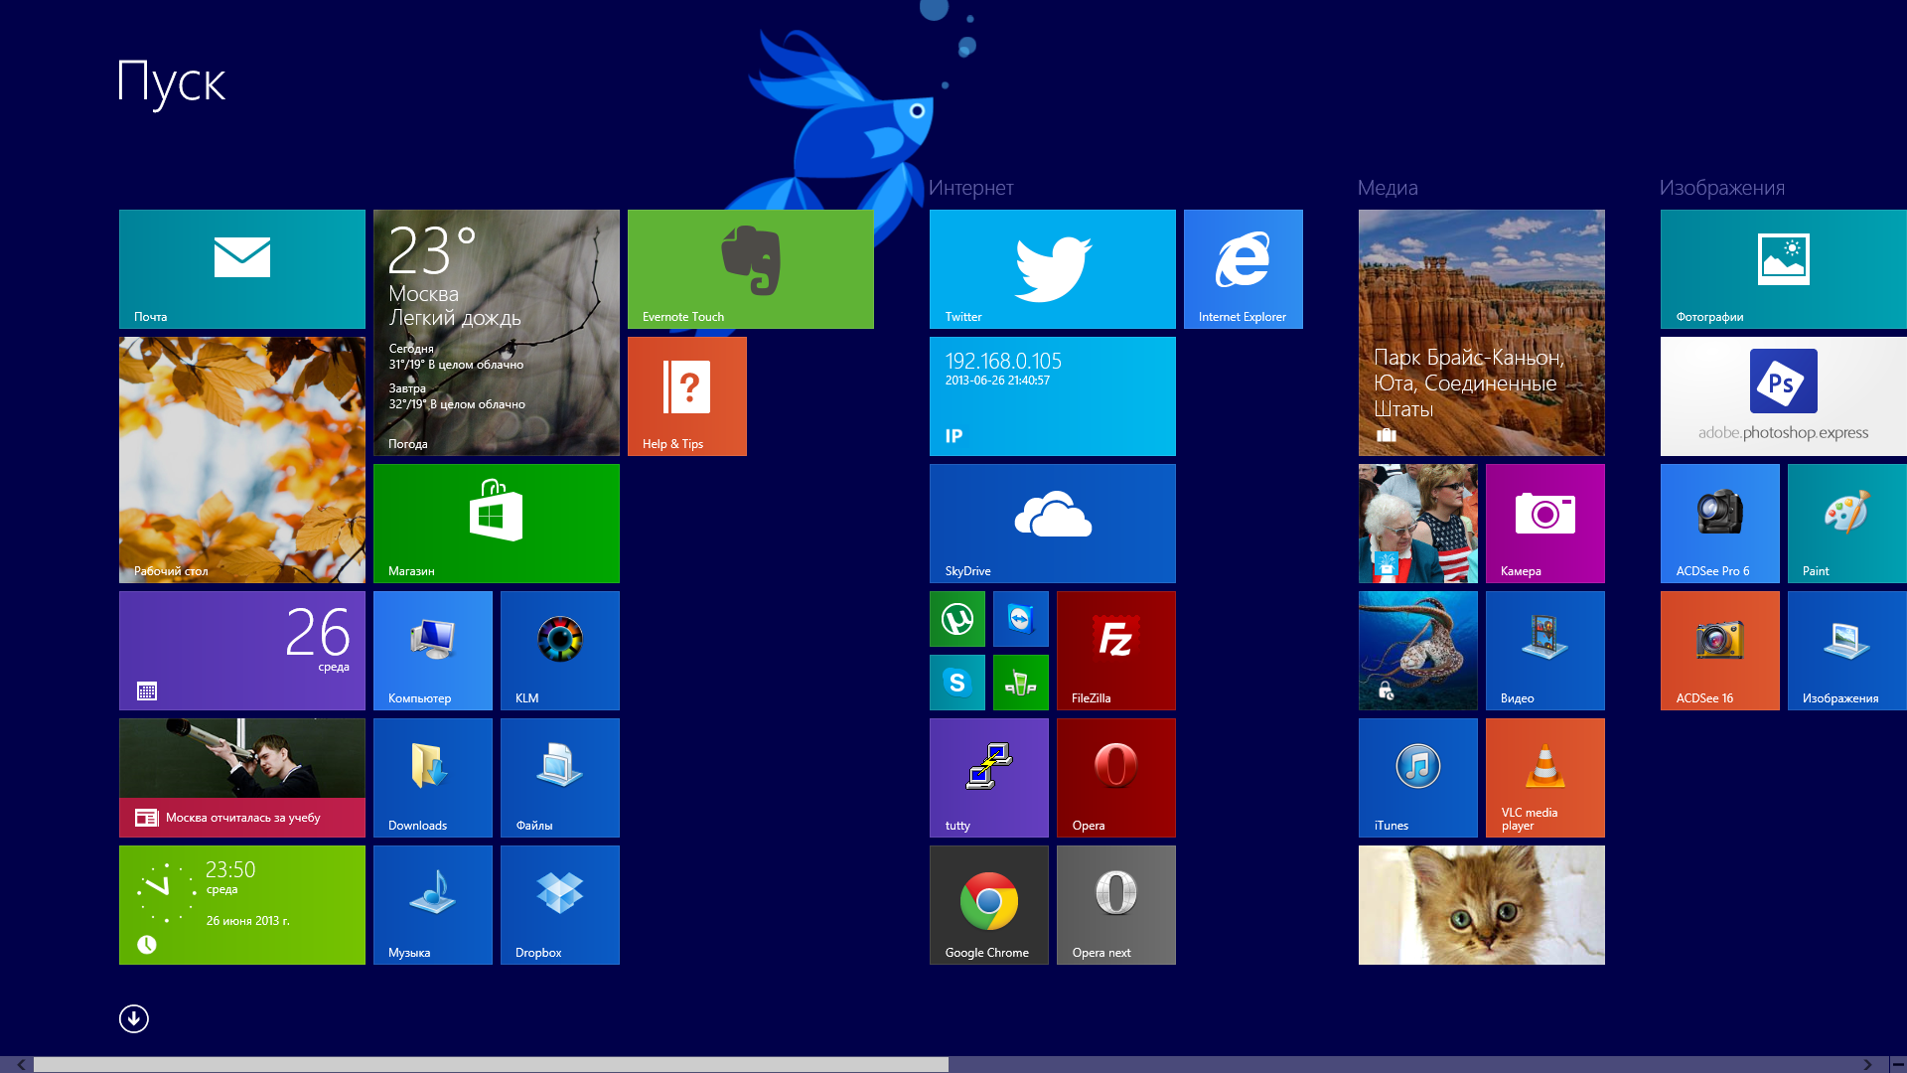Open the kitten photo tile
1907x1073 pixels.
coord(1482,905)
